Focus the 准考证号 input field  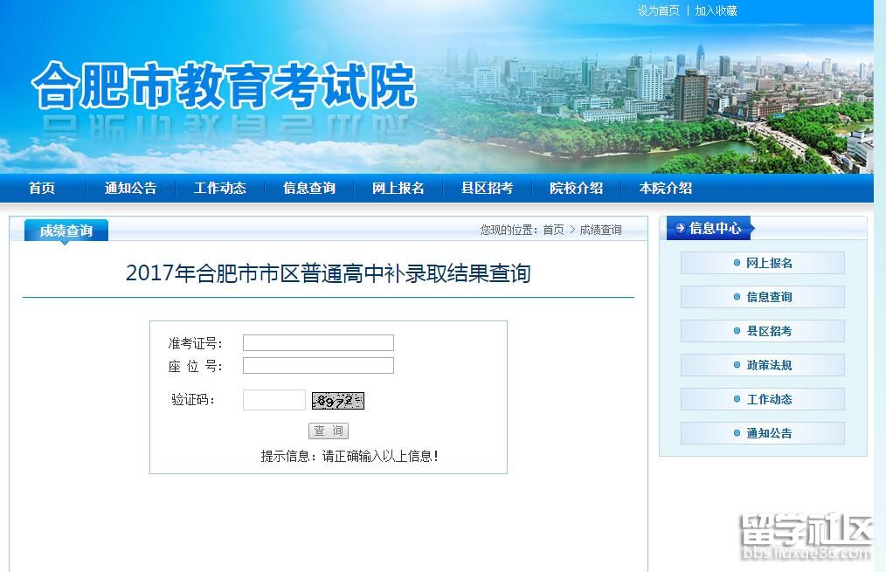pyautogui.click(x=318, y=343)
